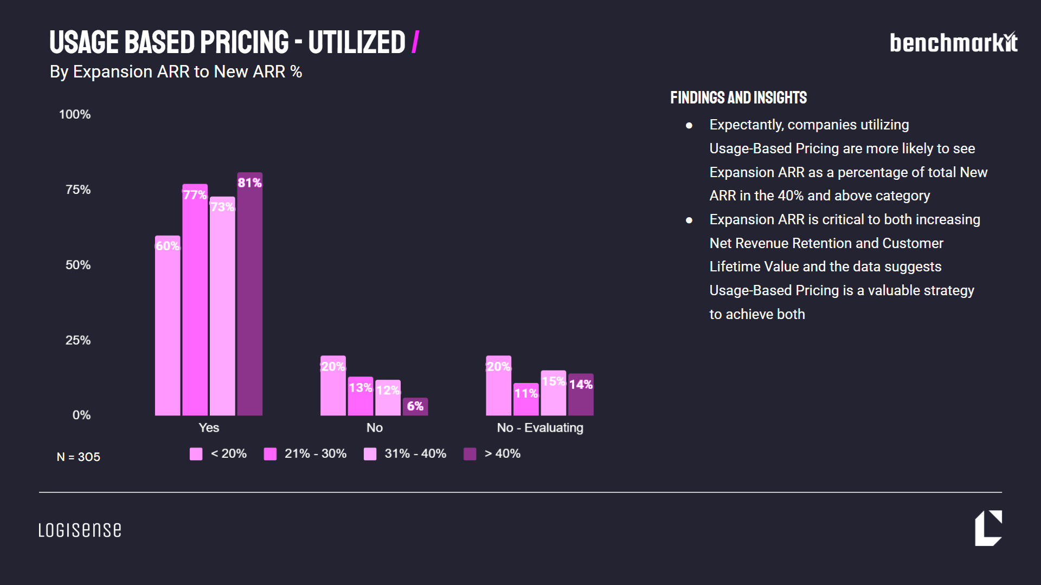Select the 21% - 30% legend swatch

pyautogui.click(x=270, y=454)
